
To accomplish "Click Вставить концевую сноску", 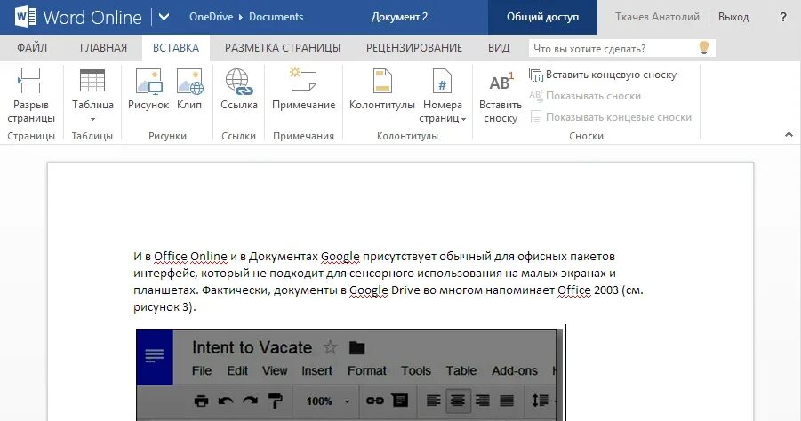I will [x=603, y=75].
